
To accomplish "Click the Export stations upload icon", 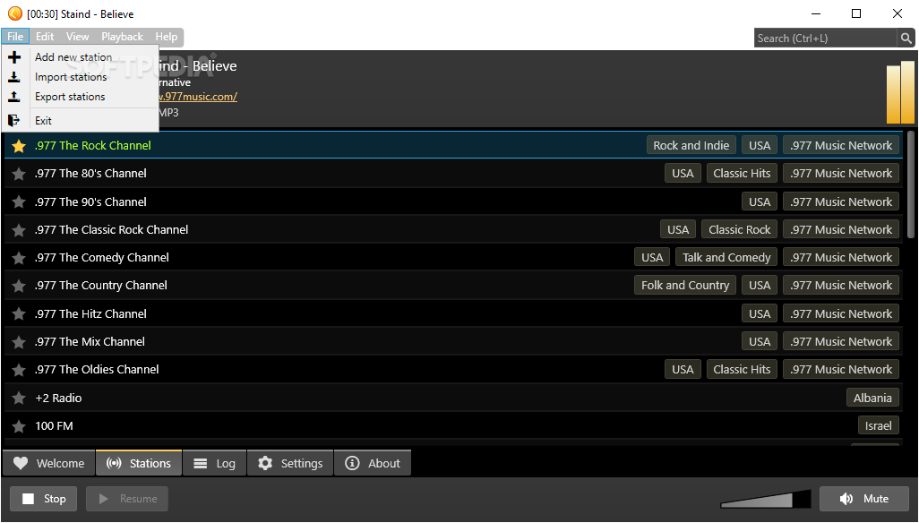I will pos(14,97).
